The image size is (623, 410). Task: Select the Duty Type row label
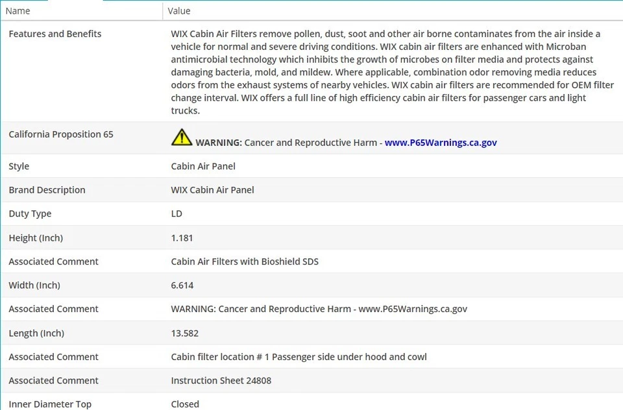30,213
